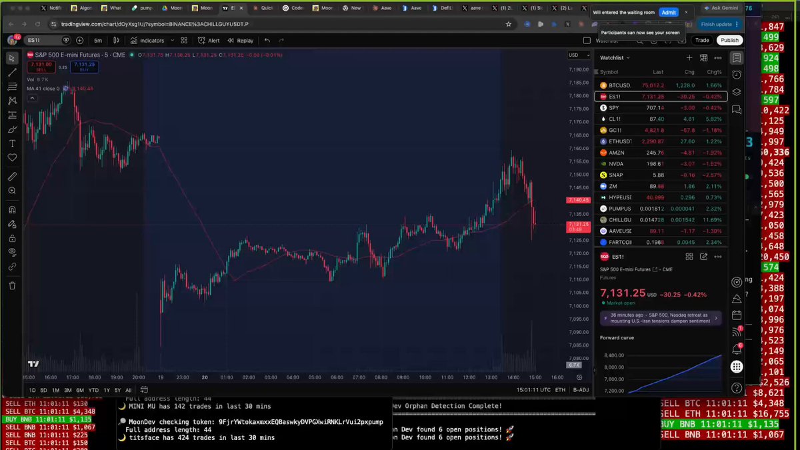Open the watchlist three-dots menu
Screen dimensions: 800x450
coord(718,57)
